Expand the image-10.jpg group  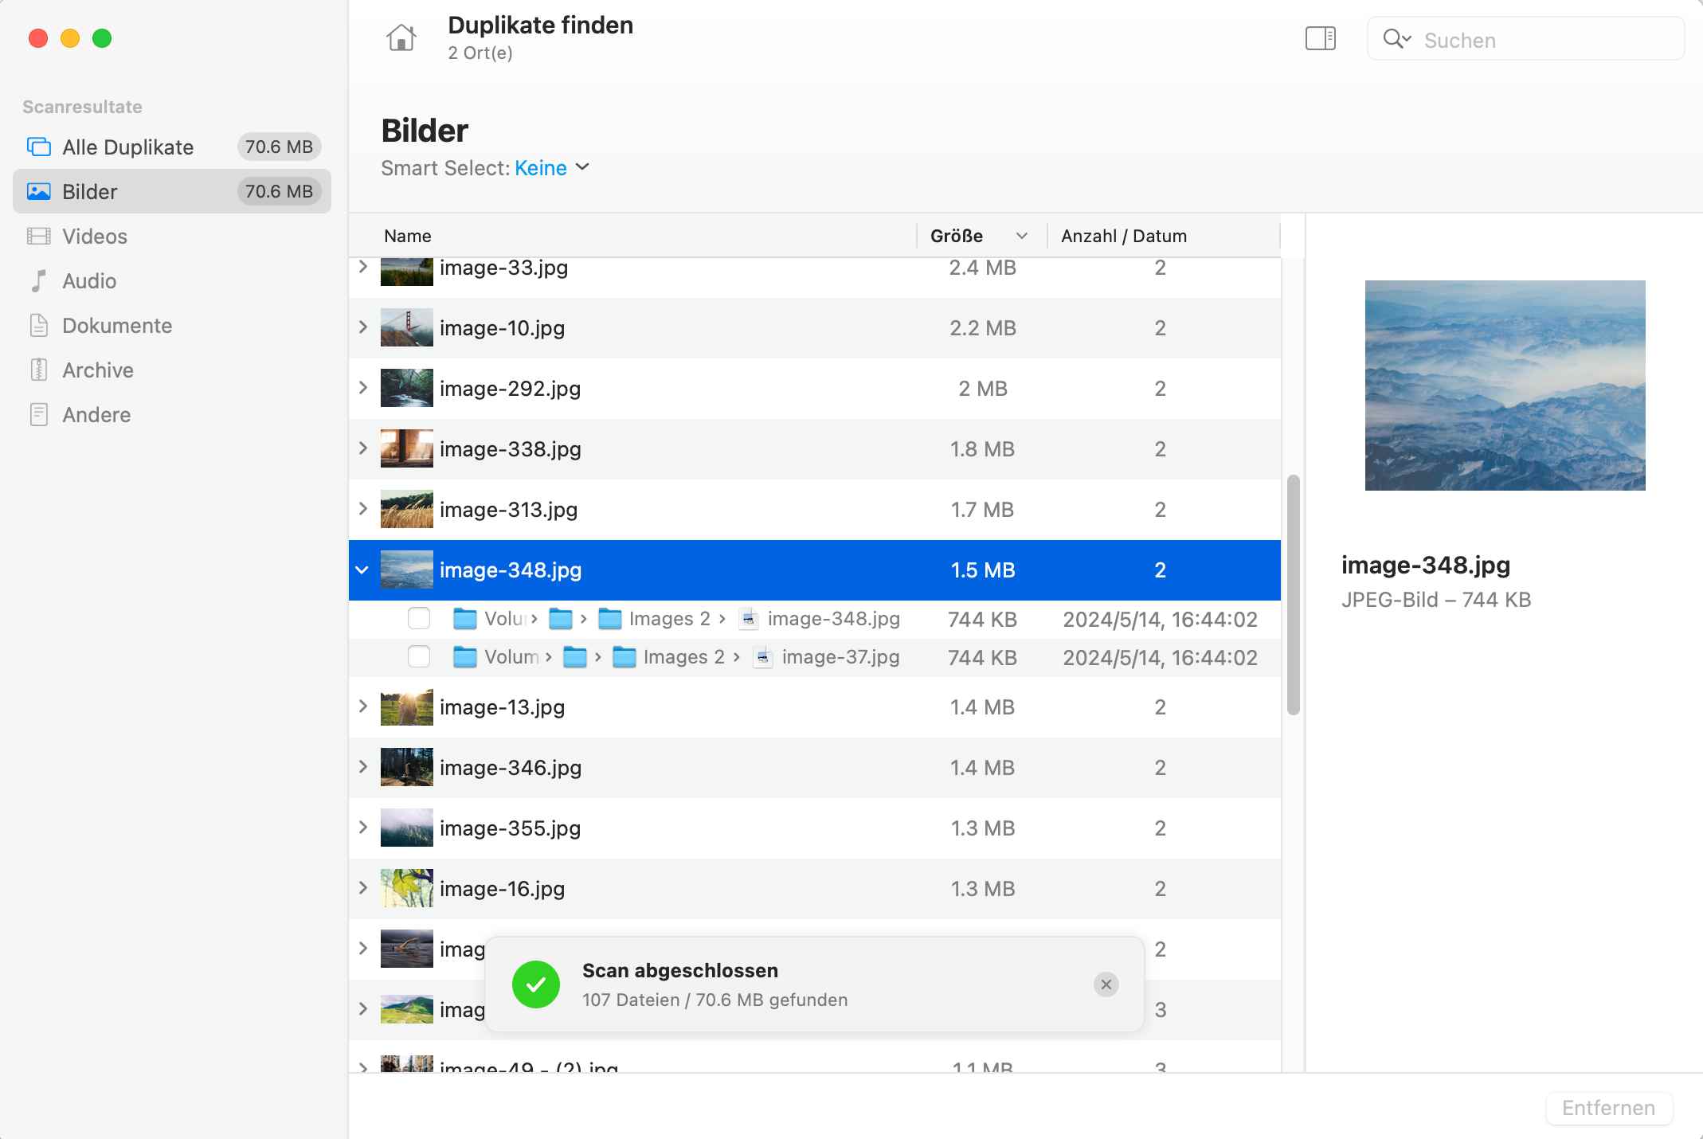tap(362, 327)
